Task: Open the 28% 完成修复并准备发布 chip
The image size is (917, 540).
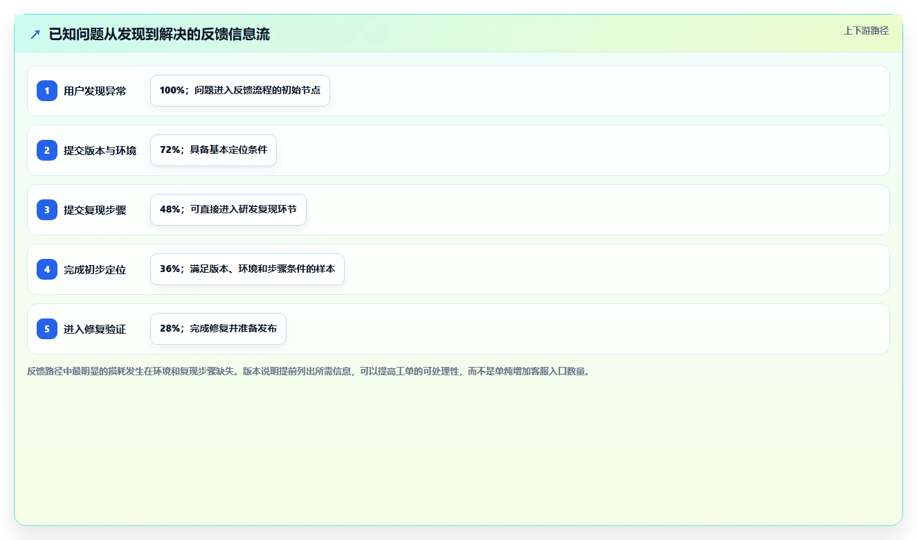Action: click(218, 329)
